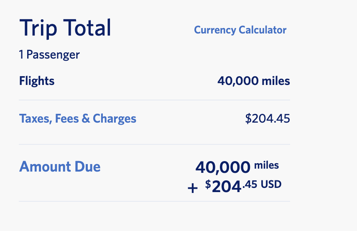Click the divider line beneath Flights row
357x231 pixels.
coord(154,100)
